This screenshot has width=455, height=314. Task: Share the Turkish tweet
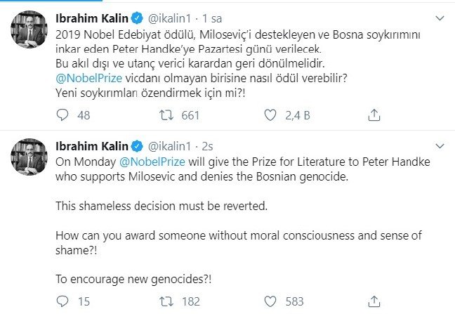(374, 115)
